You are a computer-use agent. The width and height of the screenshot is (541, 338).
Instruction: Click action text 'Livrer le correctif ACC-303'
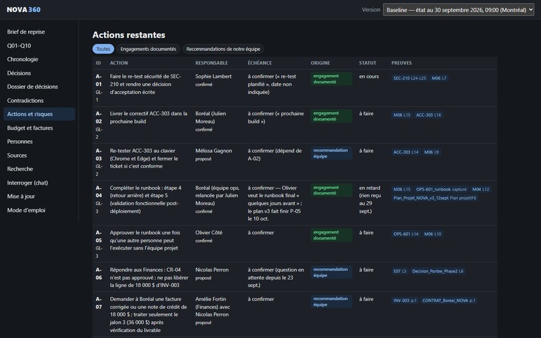[x=148, y=117]
